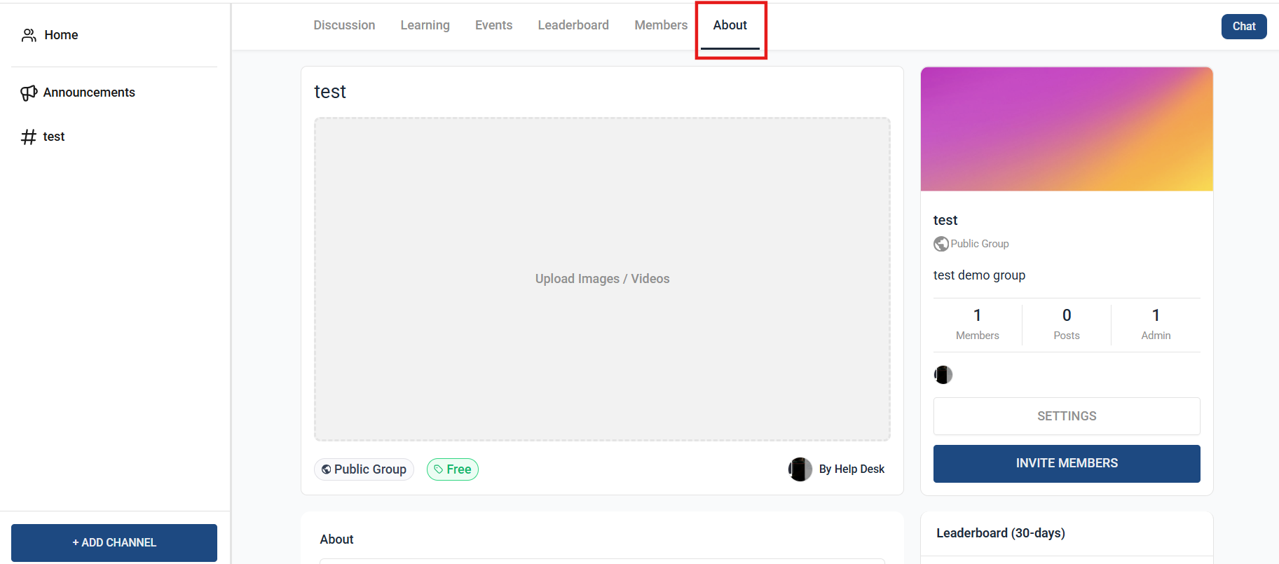
Task: Select the Members tab
Action: coord(661,25)
